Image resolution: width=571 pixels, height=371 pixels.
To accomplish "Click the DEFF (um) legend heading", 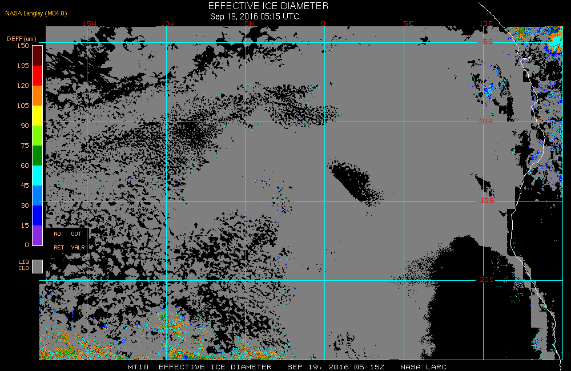I will [22, 39].
